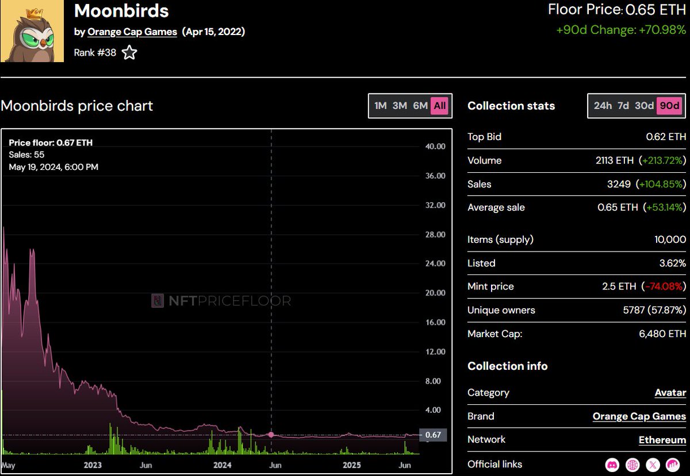Viewport: 690px width, 476px height.
Task: Click the Mint price 2.5 ETH value
Action: click(619, 286)
